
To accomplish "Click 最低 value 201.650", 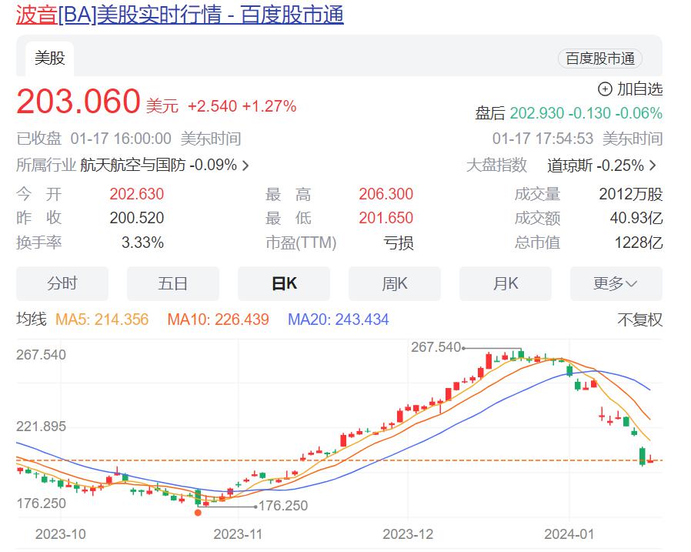I will coord(386,218).
